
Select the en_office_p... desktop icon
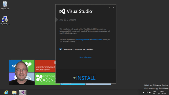pyautogui.click(x=5, y=20)
